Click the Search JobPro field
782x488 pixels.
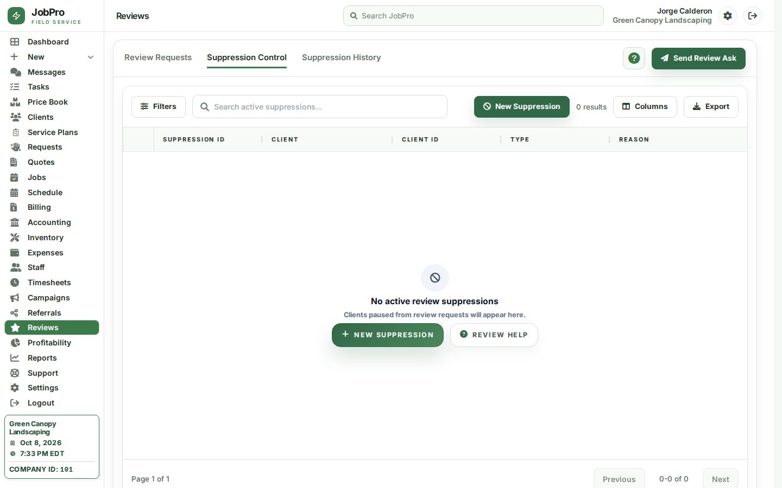click(473, 16)
